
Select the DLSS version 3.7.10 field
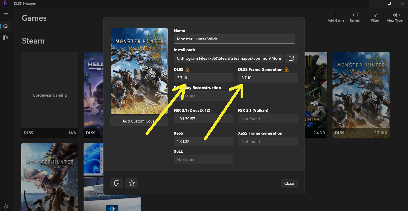pyautogui.click(x=203, y=78)
